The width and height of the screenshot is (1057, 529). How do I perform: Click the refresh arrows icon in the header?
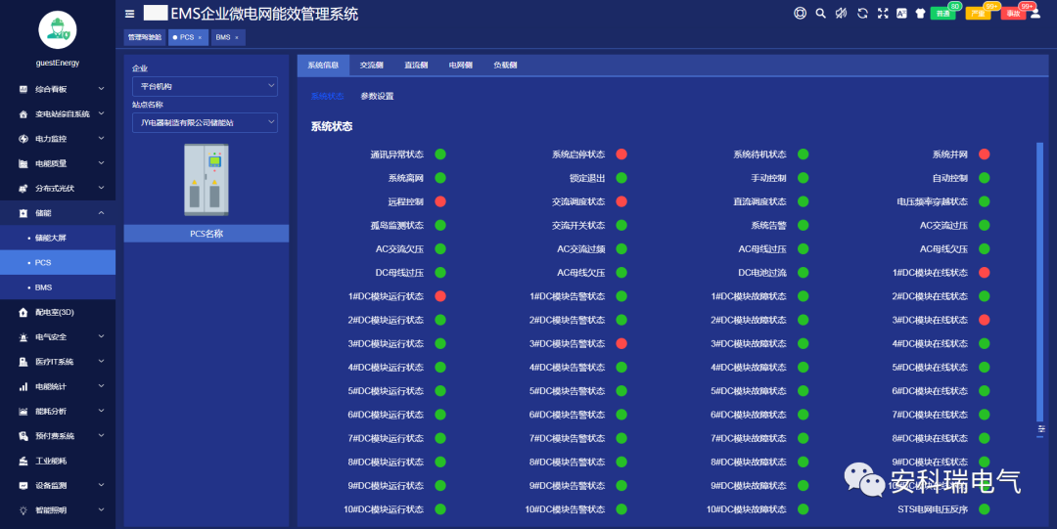pos(862,13)
